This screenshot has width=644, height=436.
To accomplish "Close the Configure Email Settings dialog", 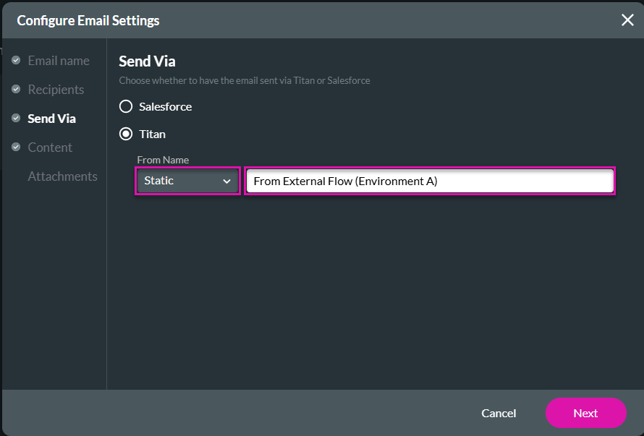I will (x=627, y=20).
